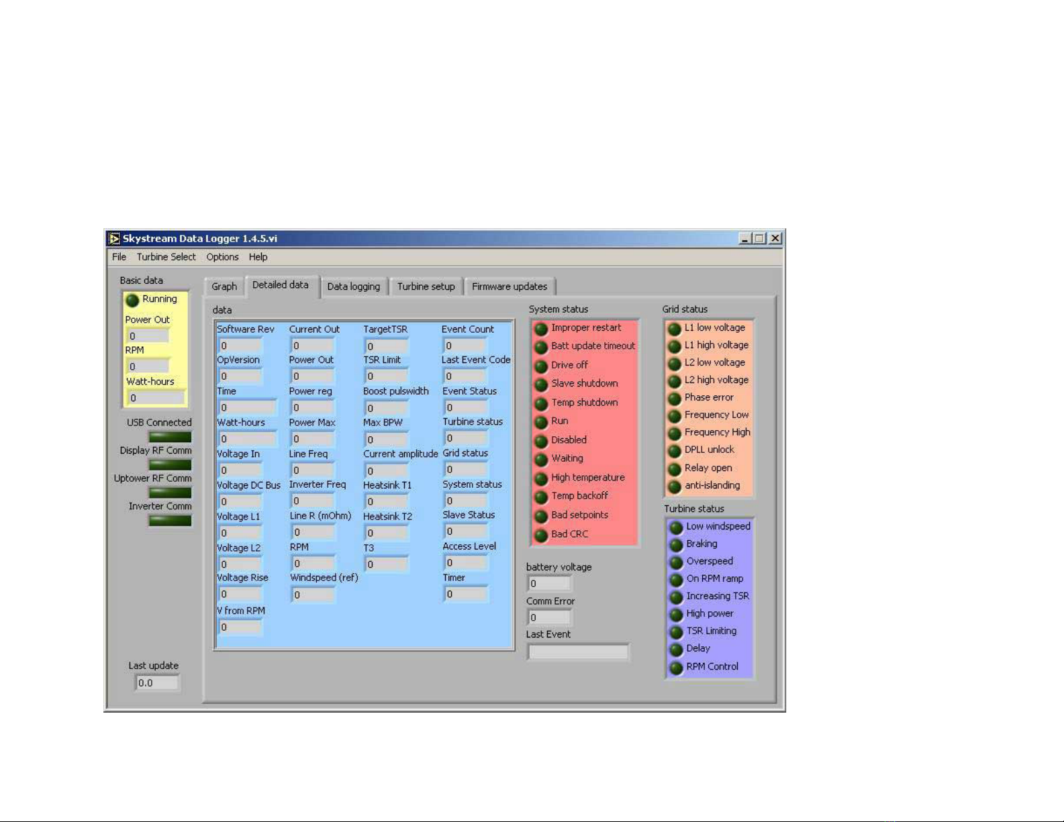This screenshot has width=1064, height=822.
Task: Click the L1 low voltage LED
Action: [674, 329]
